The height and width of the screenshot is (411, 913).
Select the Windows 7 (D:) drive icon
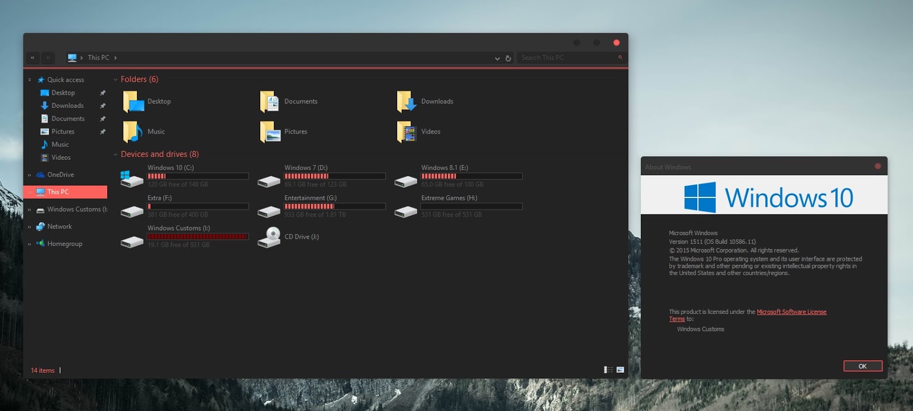click(x=269, y=182)
